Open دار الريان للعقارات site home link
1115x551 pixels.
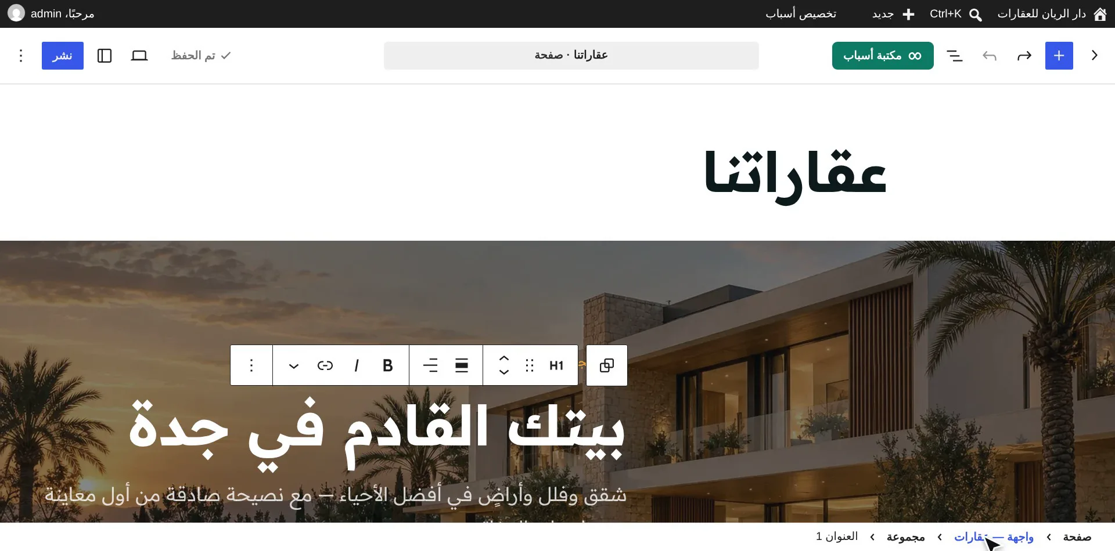[x=1051, y=14]
